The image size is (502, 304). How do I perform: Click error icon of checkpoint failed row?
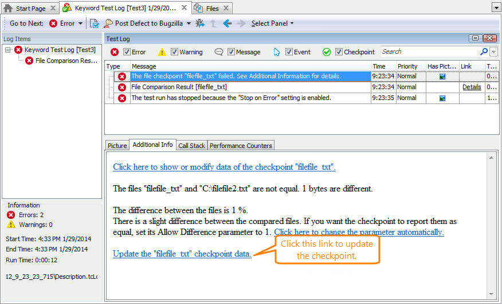click(122, 77)
